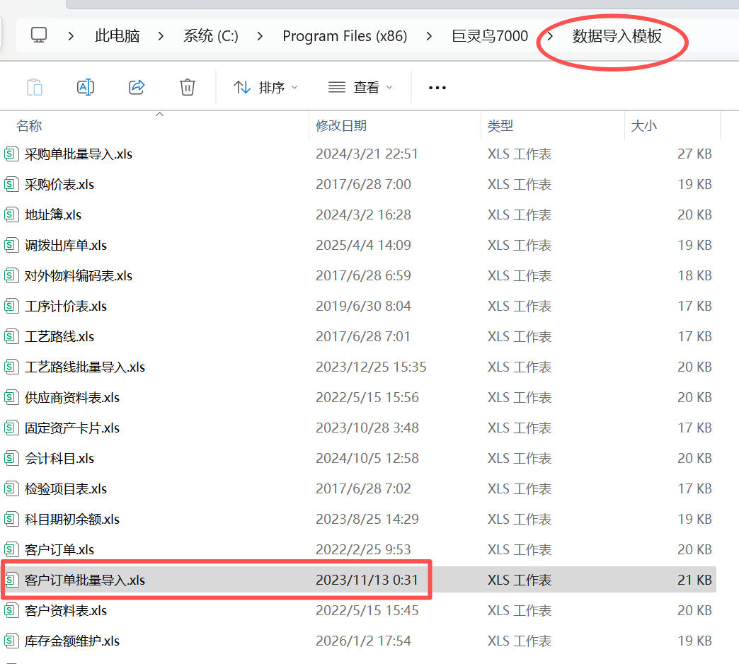This screenshot has height=664, width=739.
Task: Sort by the 修改日期 column header
Action: click(341, 126)
